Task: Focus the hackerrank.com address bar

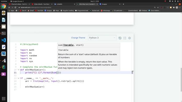Action: coord(86,7)
